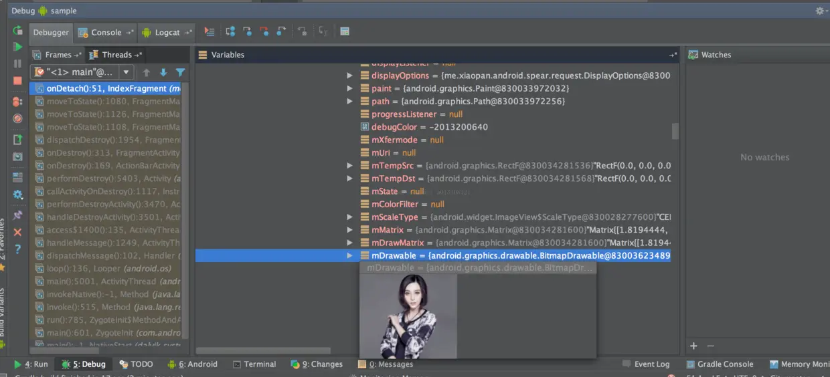830x377 pixels.
Task: Select the debugColor variable row
Action: pyautogui.click(x=432, y=127)
